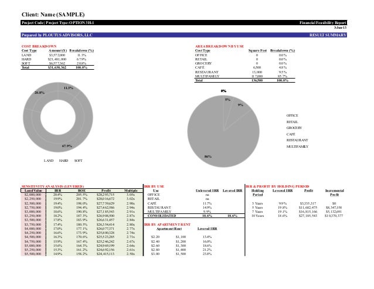The image size is (374, 289).
Task: Click the '$16,815,166' profit value
Action: 308,212
